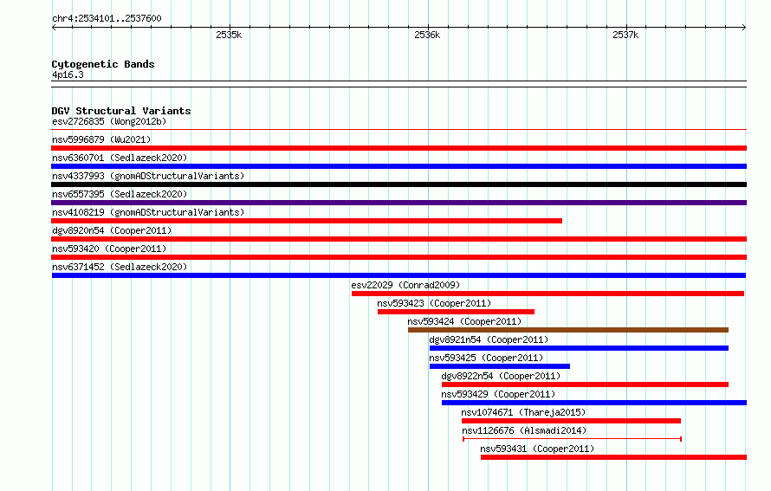Open nsv4337993 (gnomADStructuralVariants) label
The image size is (771, 491).
[148, 176]
